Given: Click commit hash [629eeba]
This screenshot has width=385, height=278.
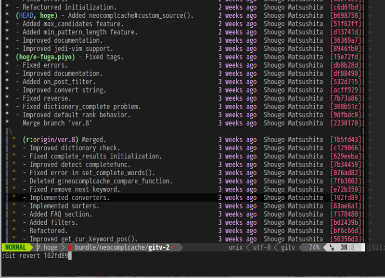Looking at the screenshot, I should (x=346, y=156).
